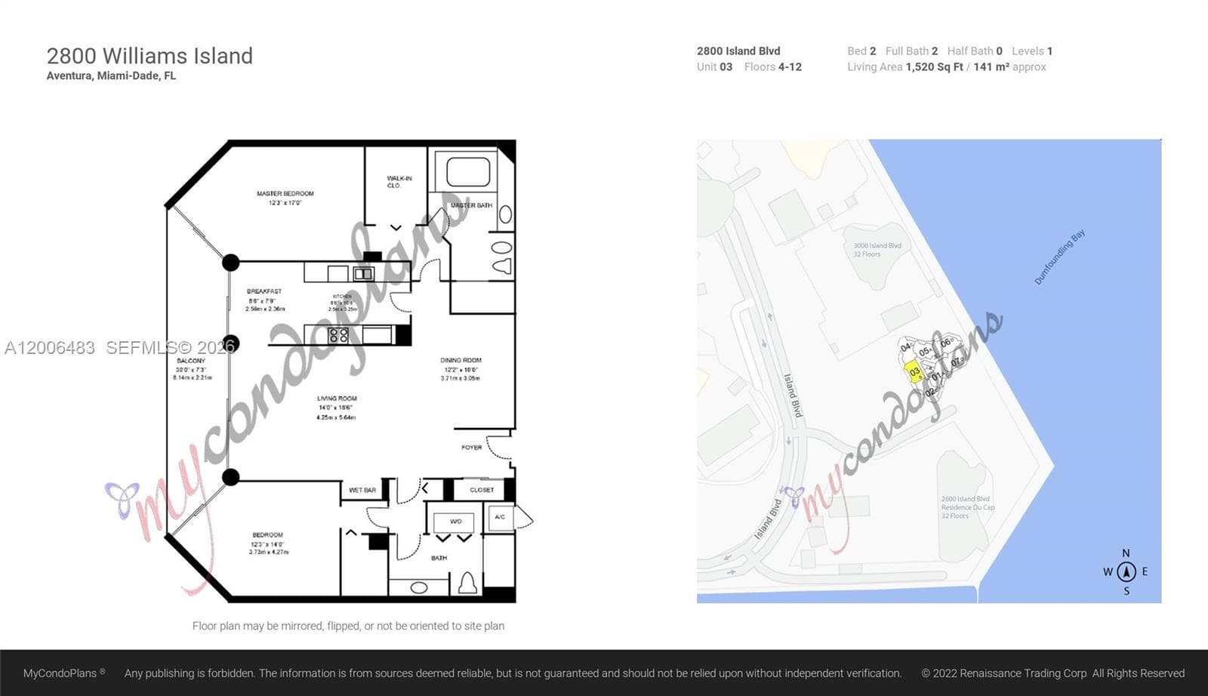
Task: Click the Balcony dimensions label
Action: (192, 369)
